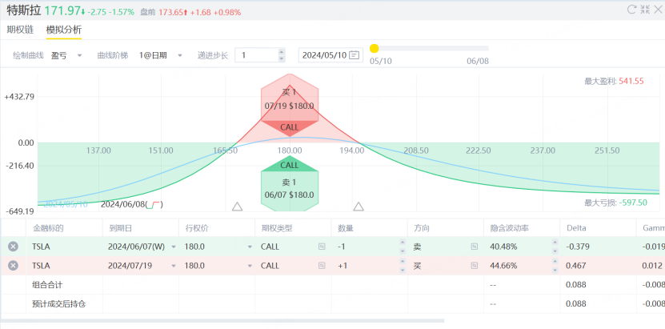Switch direction icon in the 卖 row

[475, 247]
